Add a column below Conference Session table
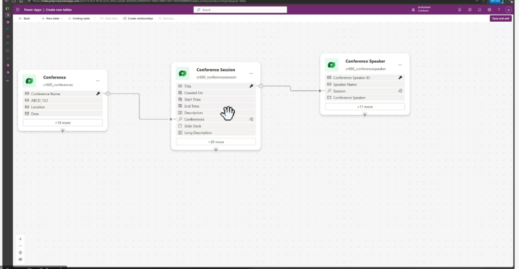Screen dimensions: 519x269 pos(216,150)
